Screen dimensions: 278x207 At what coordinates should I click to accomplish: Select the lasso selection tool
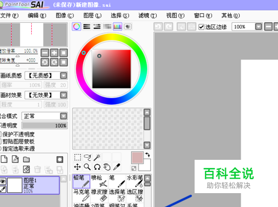(x=87, y=157)
